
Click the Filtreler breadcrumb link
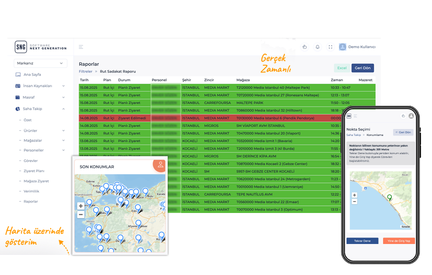click(85, 72)
